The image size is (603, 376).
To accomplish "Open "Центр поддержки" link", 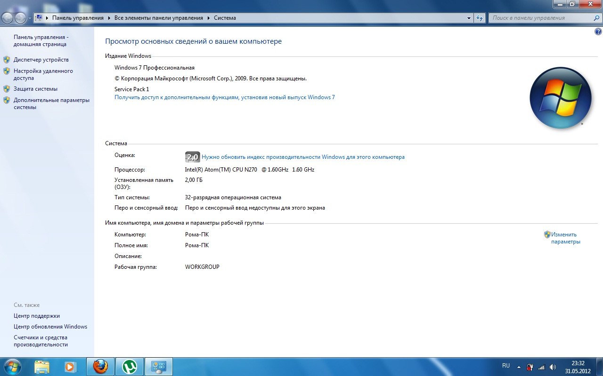I will point(37,316).
